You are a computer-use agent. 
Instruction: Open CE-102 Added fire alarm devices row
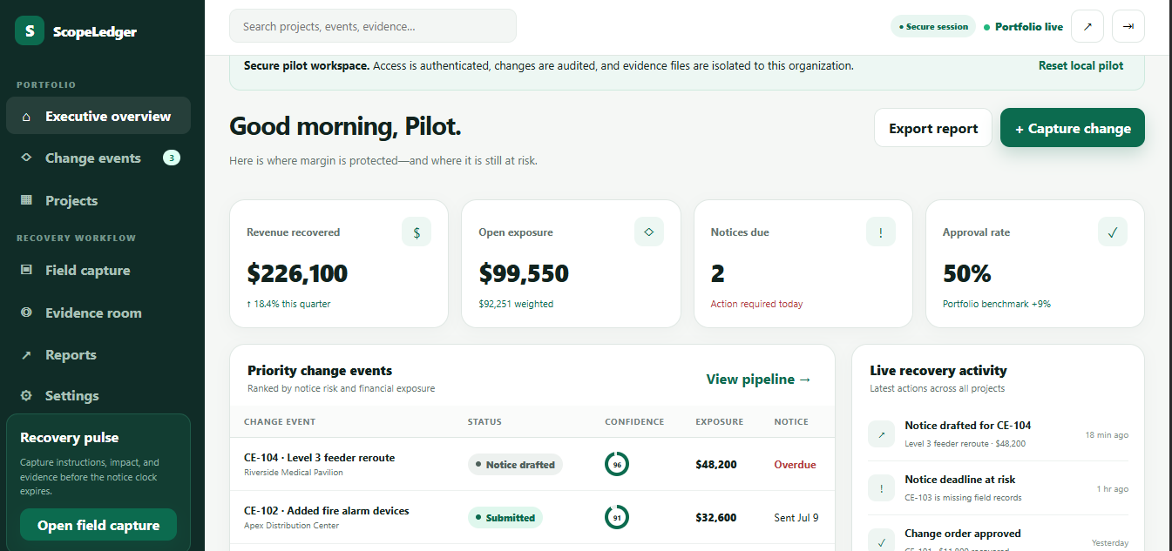[532, 517]
